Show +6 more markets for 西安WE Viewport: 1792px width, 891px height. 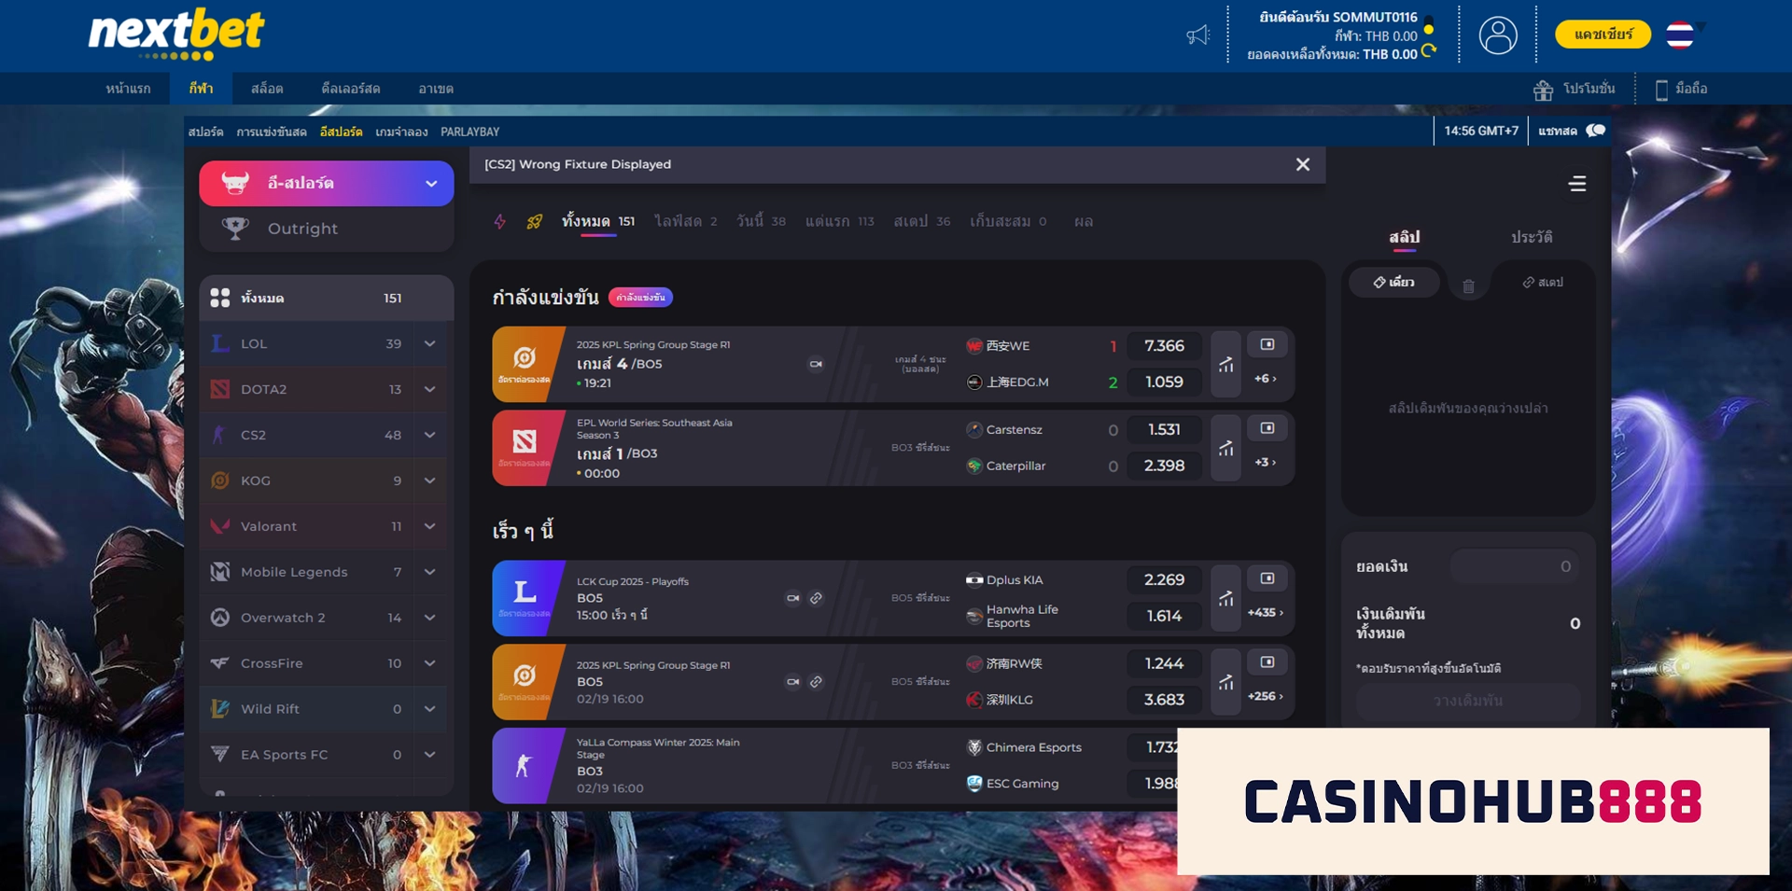pyautogui.click(x=1266, y=379)
